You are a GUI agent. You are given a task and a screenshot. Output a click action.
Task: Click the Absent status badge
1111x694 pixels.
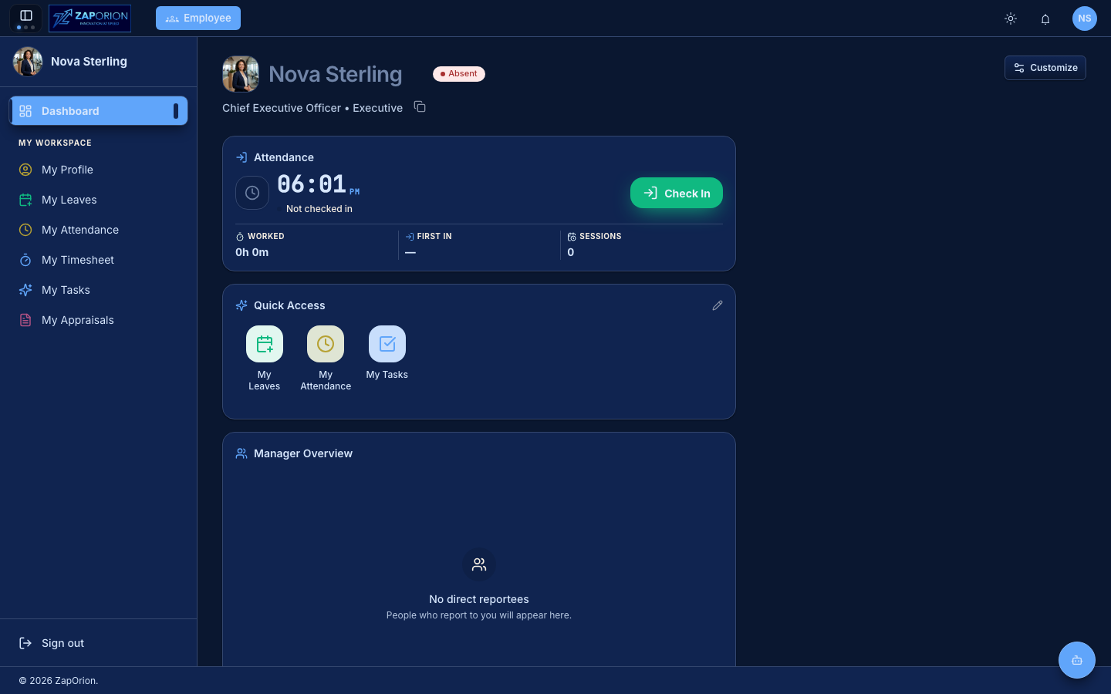coord(459,74)
